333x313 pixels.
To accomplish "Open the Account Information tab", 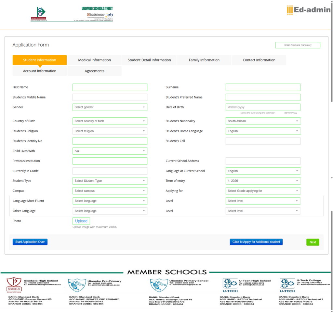I will pos(39,71).
